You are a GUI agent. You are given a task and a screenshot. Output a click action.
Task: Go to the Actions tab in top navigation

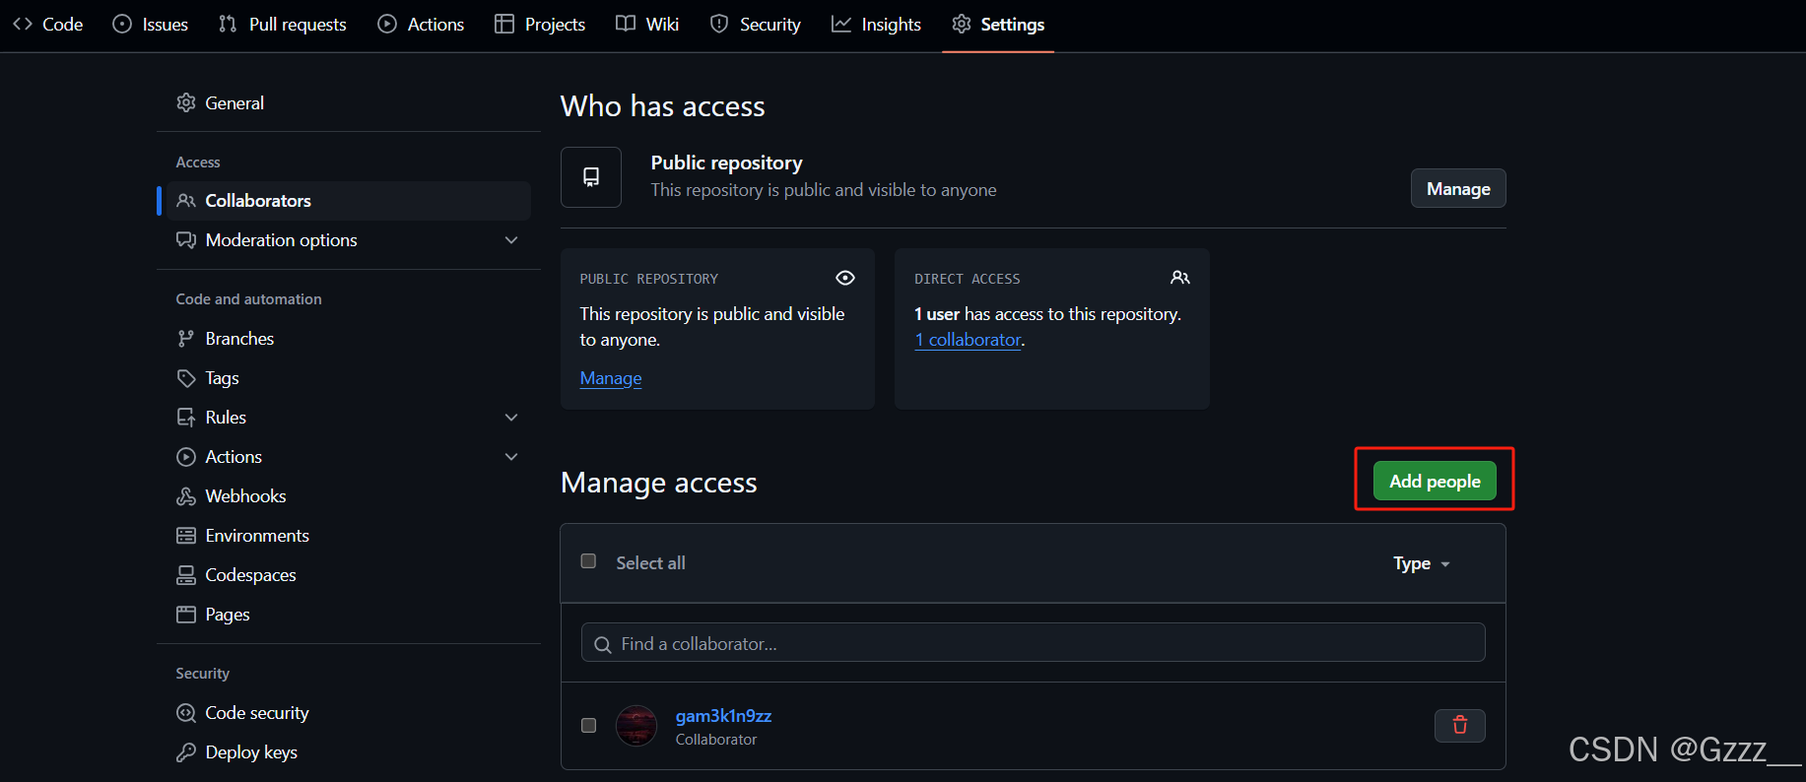click(x=421, y=24)
